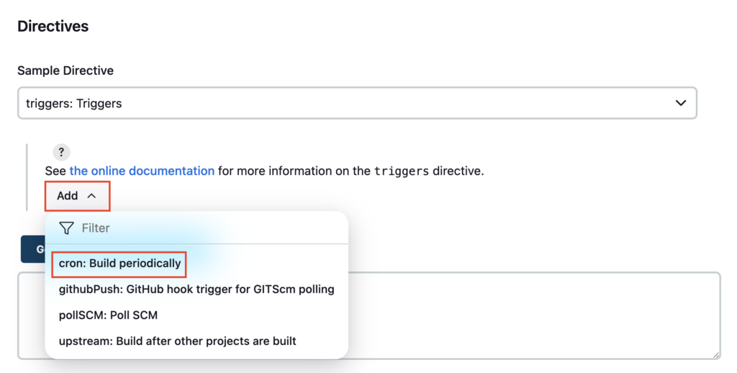Click inside the generated output text area

(533, 315)
